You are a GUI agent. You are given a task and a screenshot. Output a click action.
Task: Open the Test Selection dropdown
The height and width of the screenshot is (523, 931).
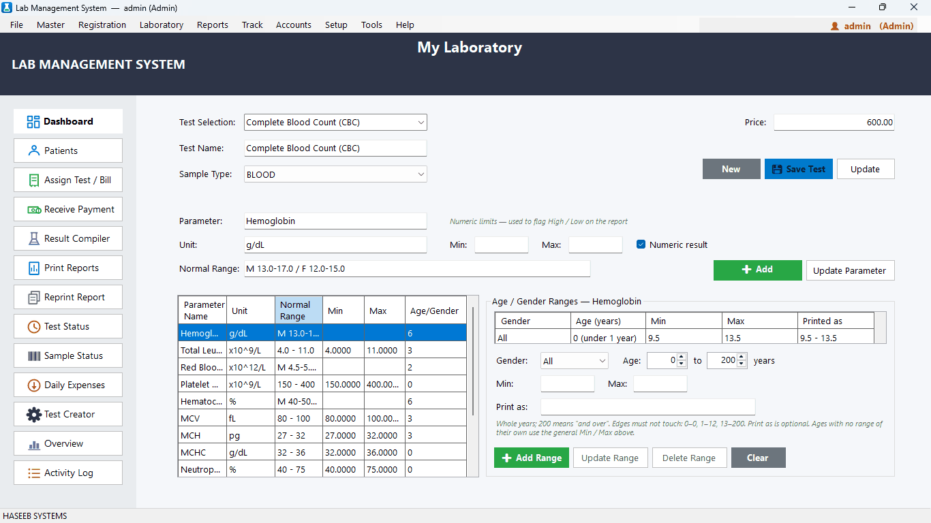point(421,123)
